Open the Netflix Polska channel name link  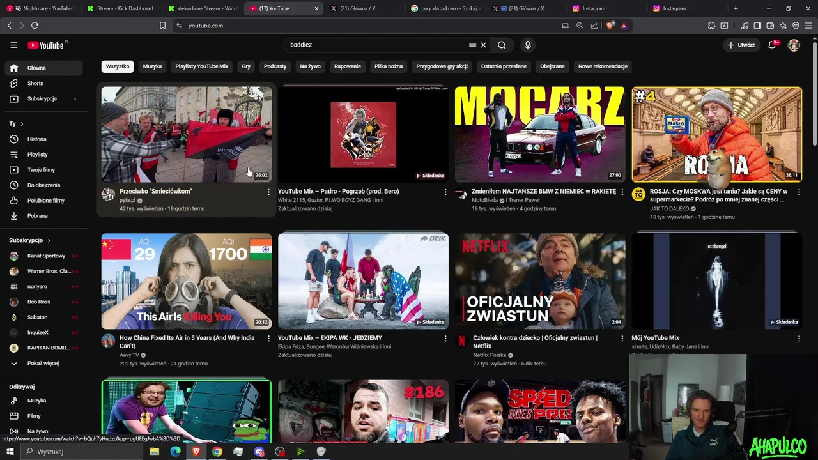pyautogui.click(x=490, y=355)
